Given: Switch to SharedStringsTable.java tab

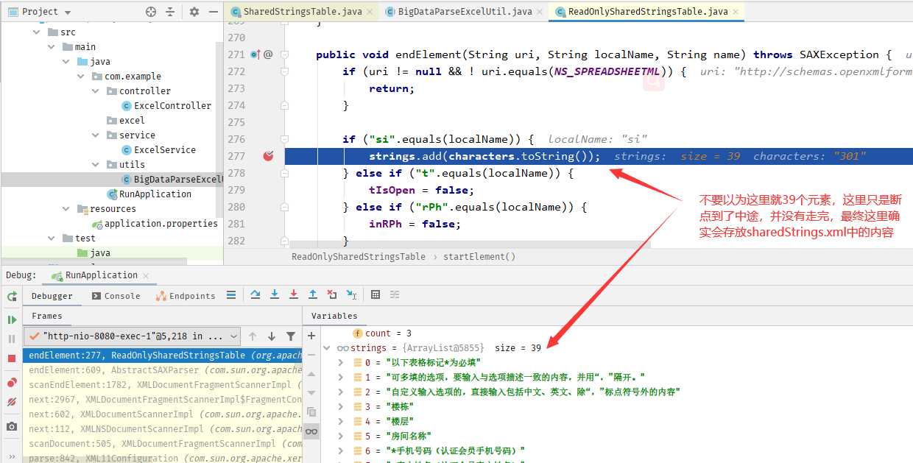Looking at the screenshot, I should (x=302, y=12).
